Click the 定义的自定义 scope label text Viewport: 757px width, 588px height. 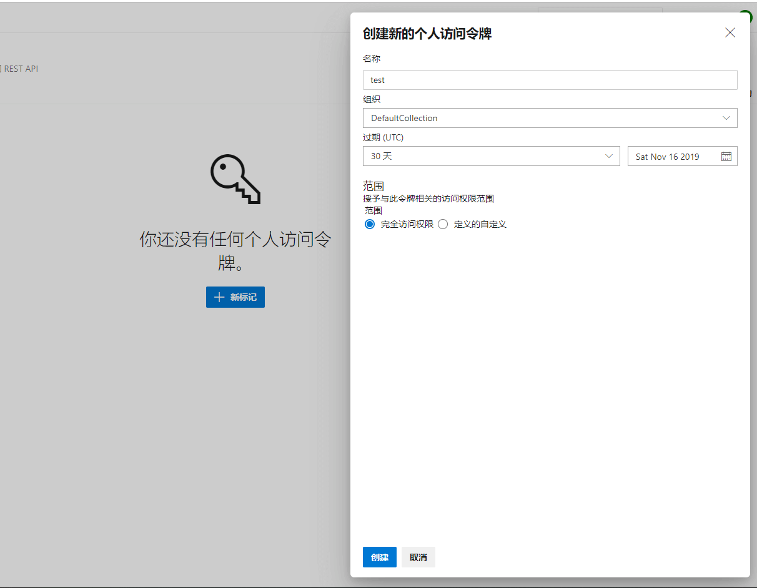pyautogui.click(x=480, y=224)
